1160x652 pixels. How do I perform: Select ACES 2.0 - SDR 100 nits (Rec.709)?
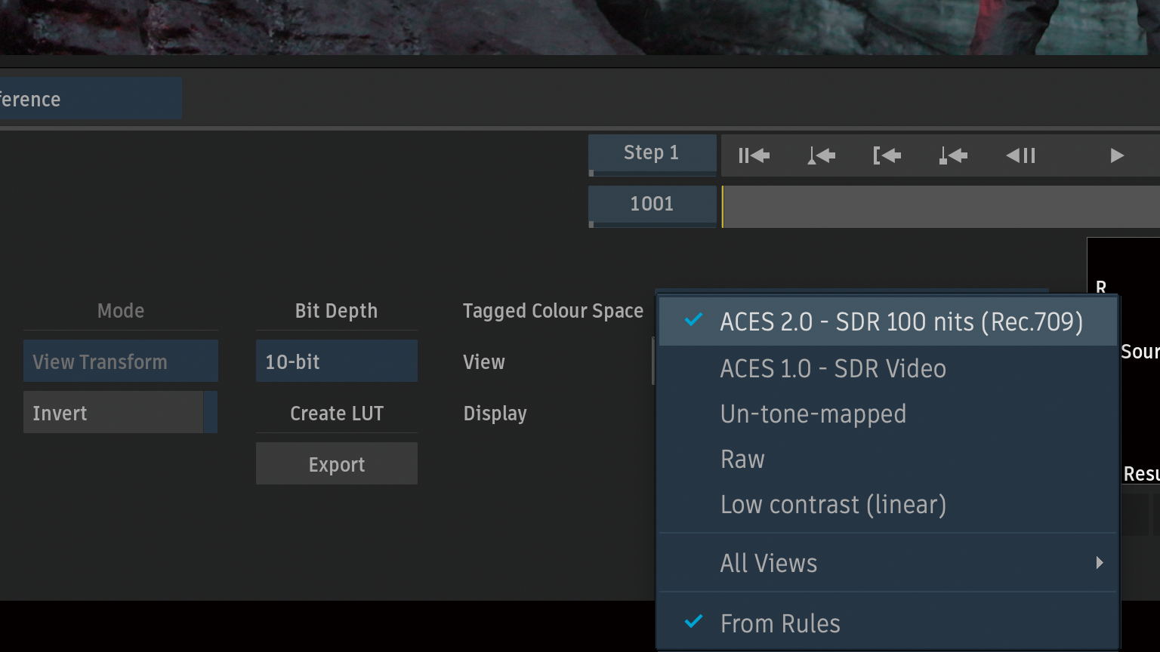click(x=888, y=322)
